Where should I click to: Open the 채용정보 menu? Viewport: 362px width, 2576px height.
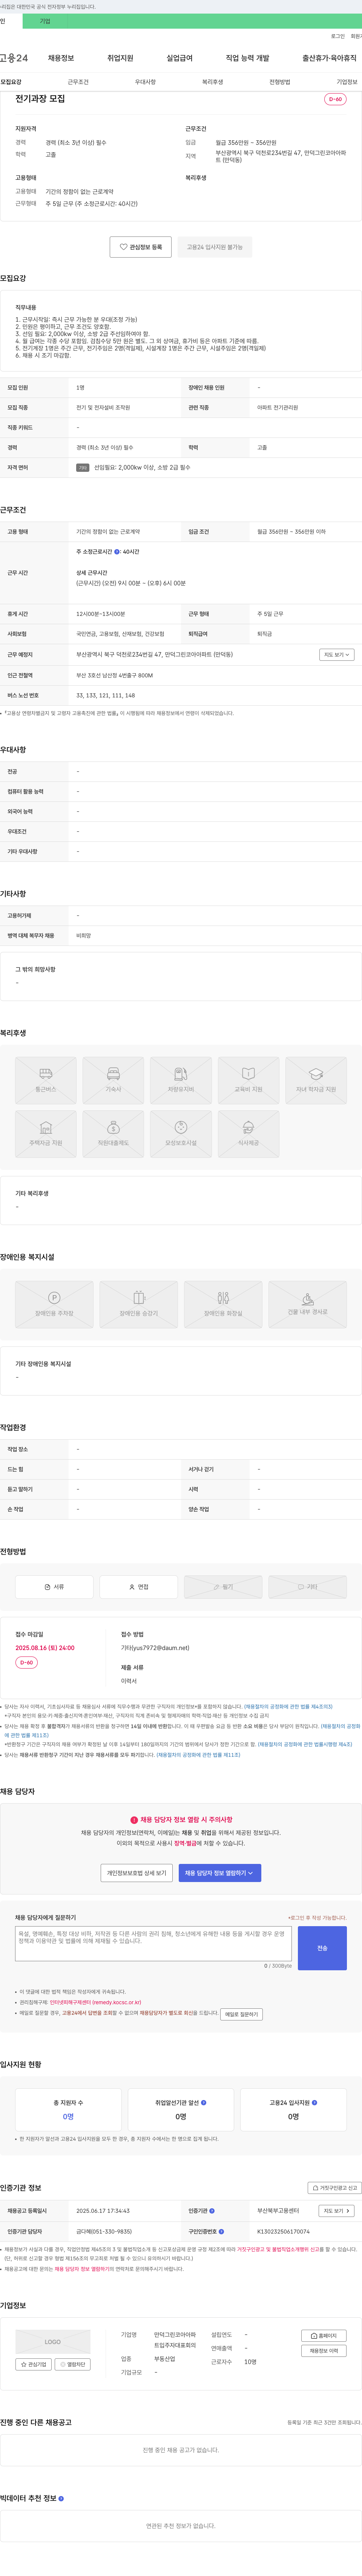tap(61, 58)
